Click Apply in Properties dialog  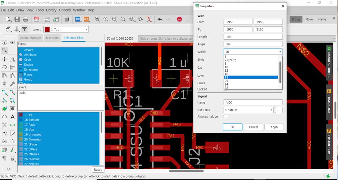pos(274,127)
